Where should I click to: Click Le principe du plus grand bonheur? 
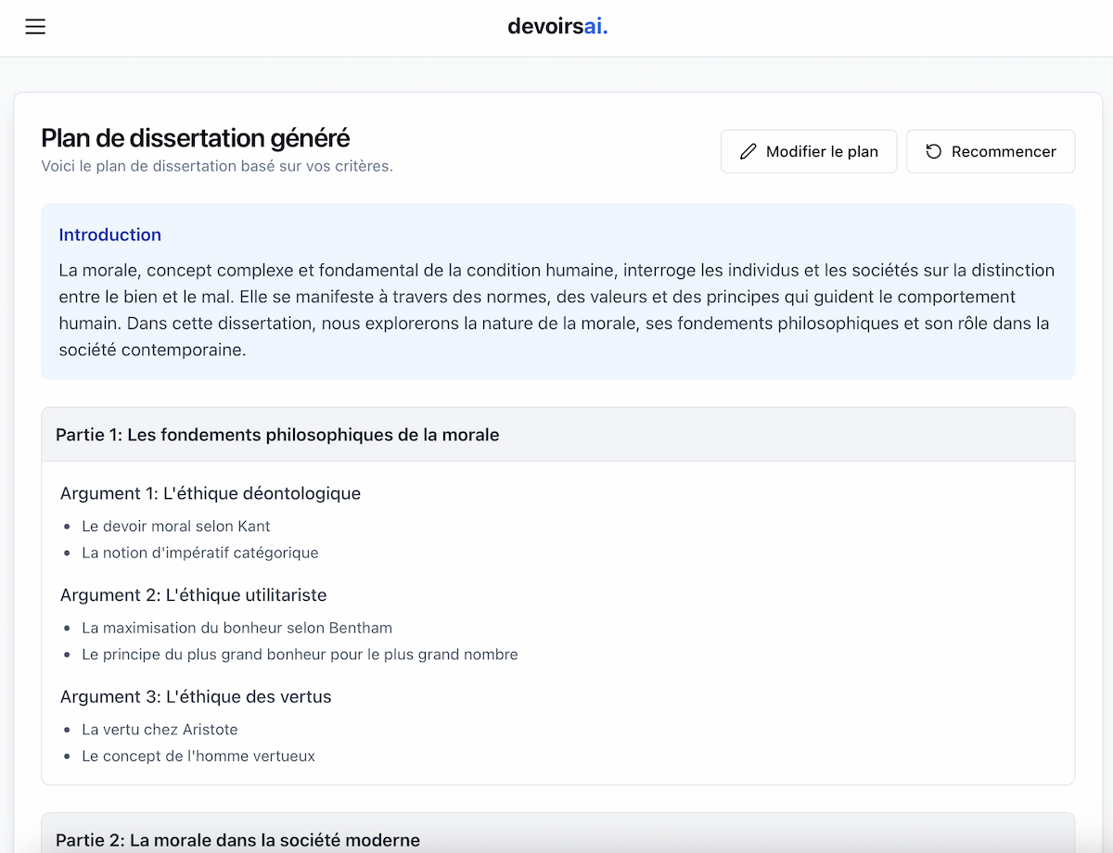tap(300, 655)
